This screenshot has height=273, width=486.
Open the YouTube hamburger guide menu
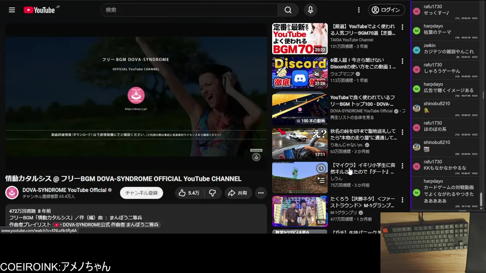coord(12,10)
